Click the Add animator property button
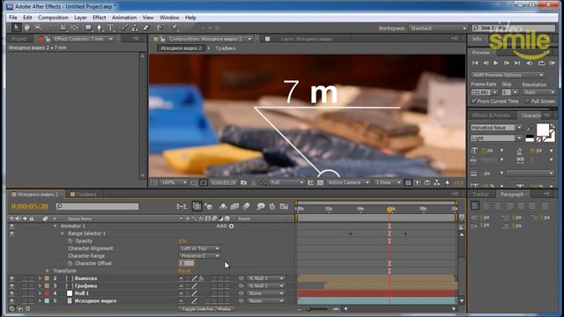 coord(231,226)
